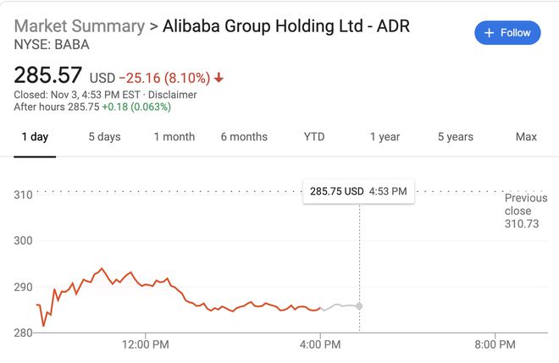Click the 12:00 PM axis label

point(147,344)
